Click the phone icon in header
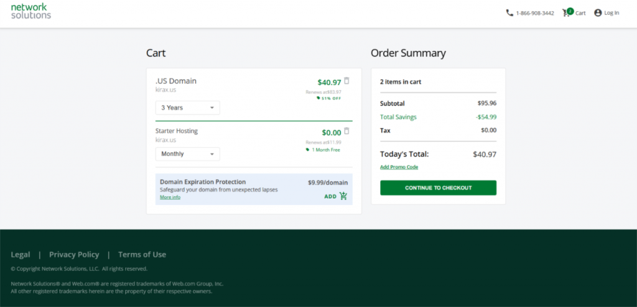The width and height of the screenshot is (637, 307). point(509,12)
